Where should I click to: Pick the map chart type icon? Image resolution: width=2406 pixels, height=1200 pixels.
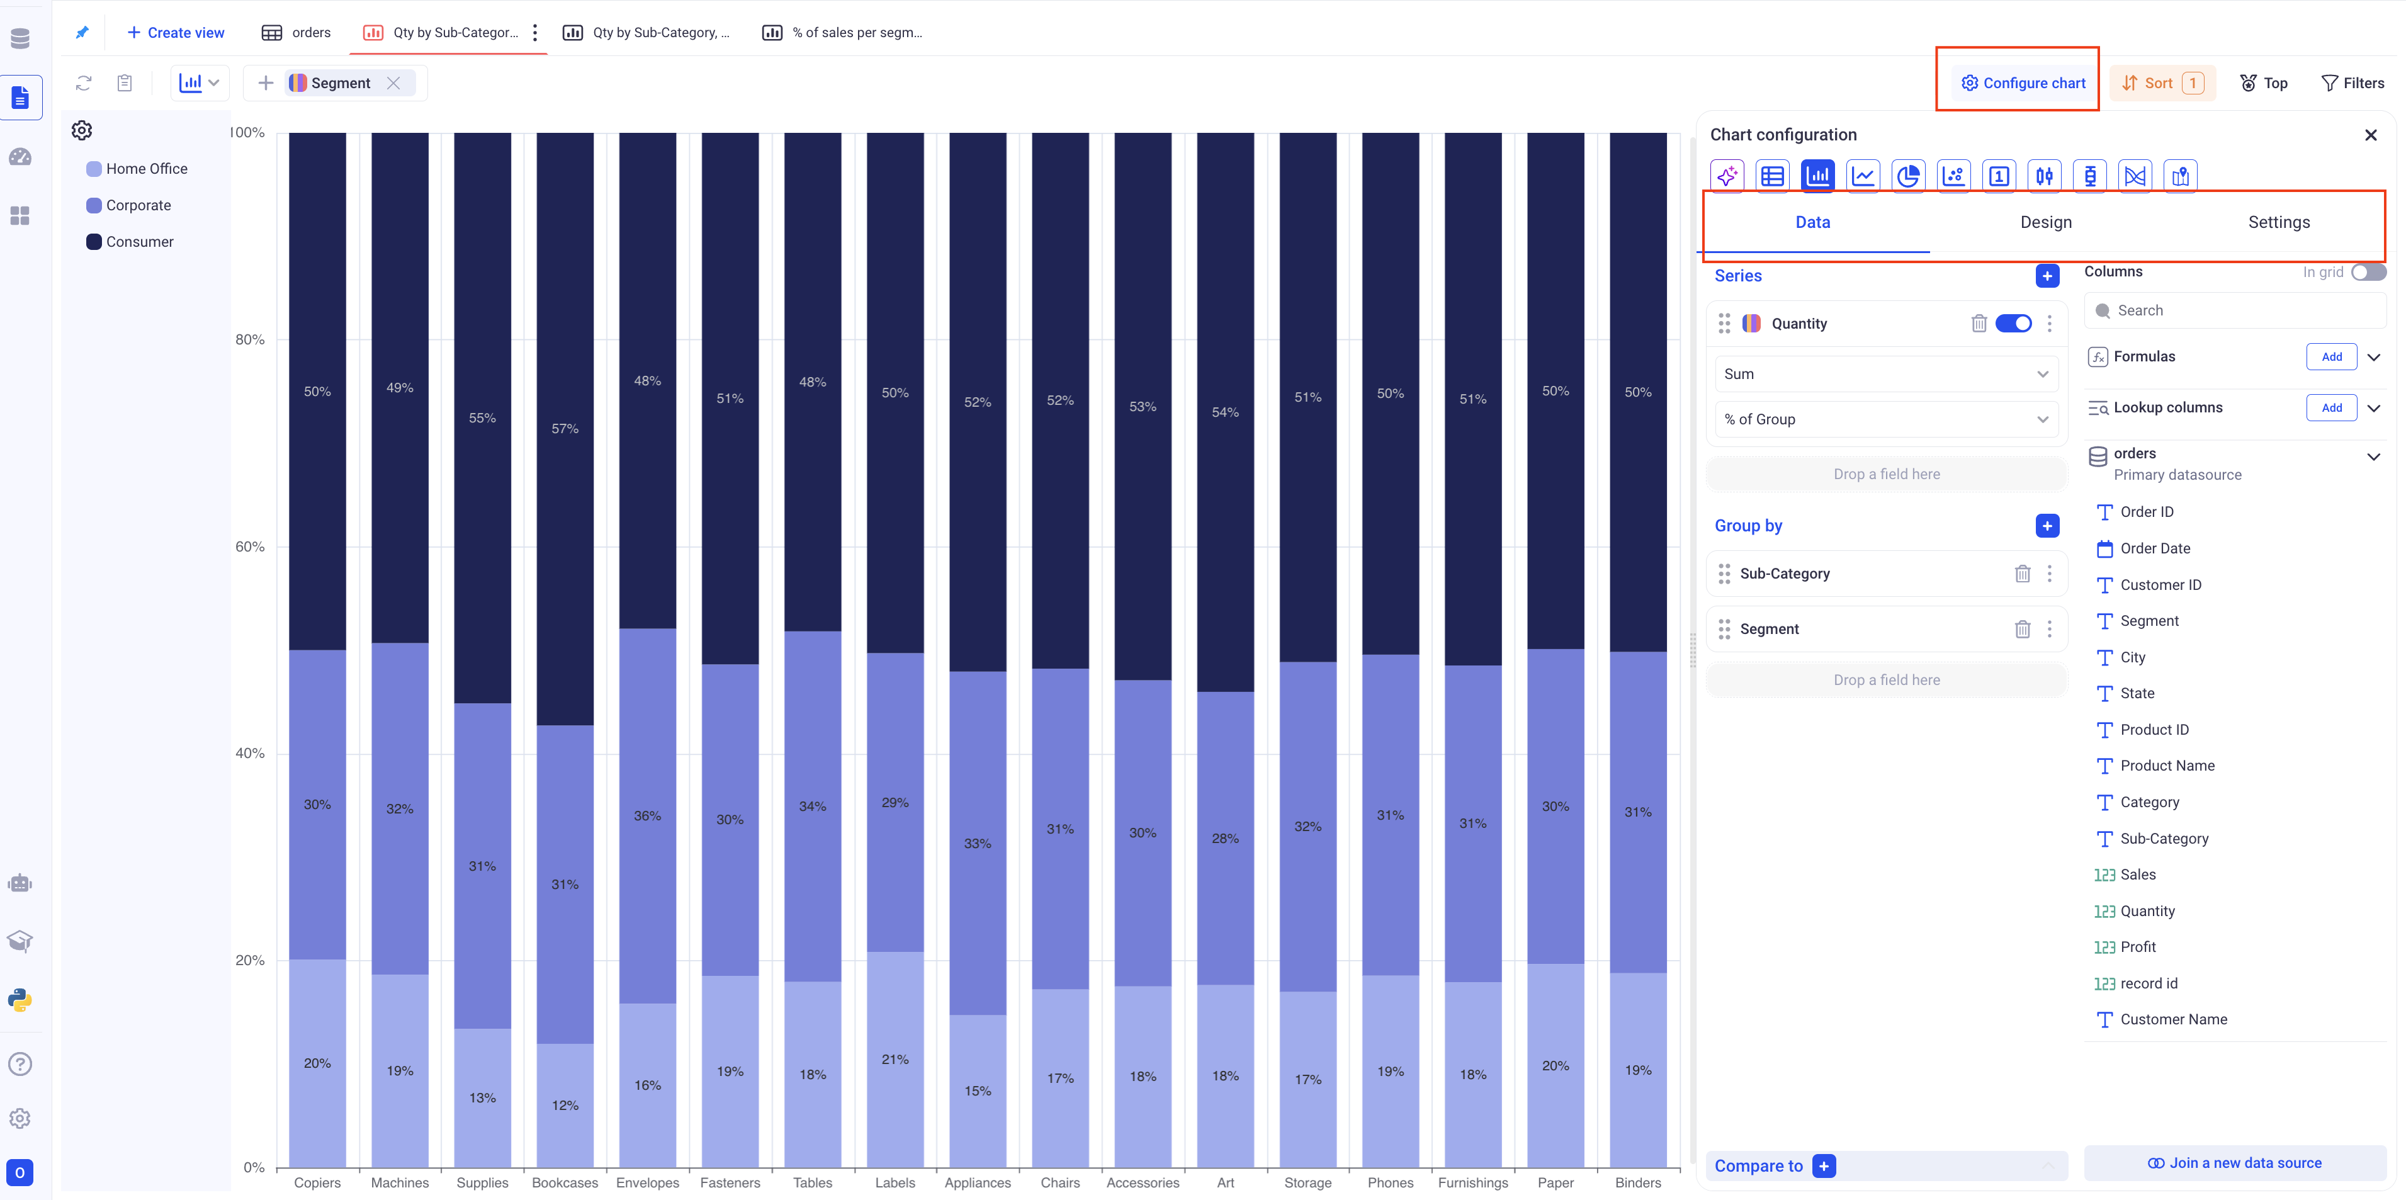pyautogui.click(x=2180, y=176)
